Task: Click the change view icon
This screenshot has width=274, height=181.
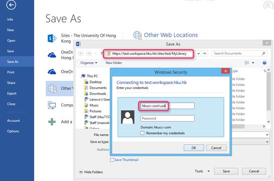Action: pos(247,63)
